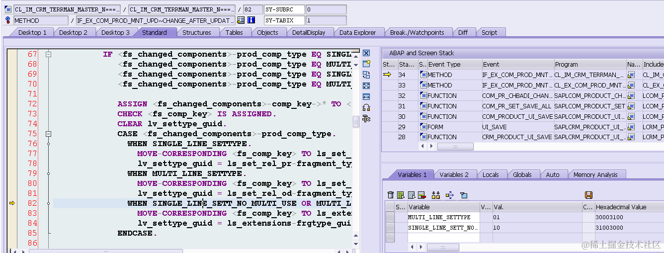Open the navigation icon in stack row 34
The width and height of the screenshot is (664, 253).
[631, 75]
